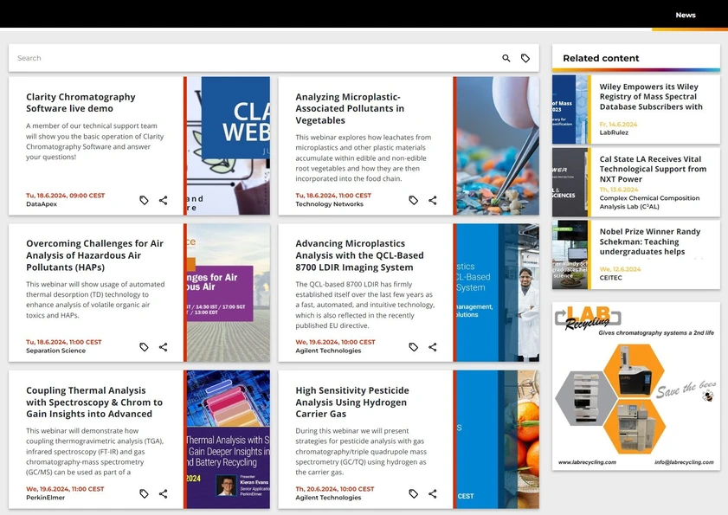Click oranges pesticide webinar thumbnail
Screen dimensions: 728x515
(x=498, y=440)
